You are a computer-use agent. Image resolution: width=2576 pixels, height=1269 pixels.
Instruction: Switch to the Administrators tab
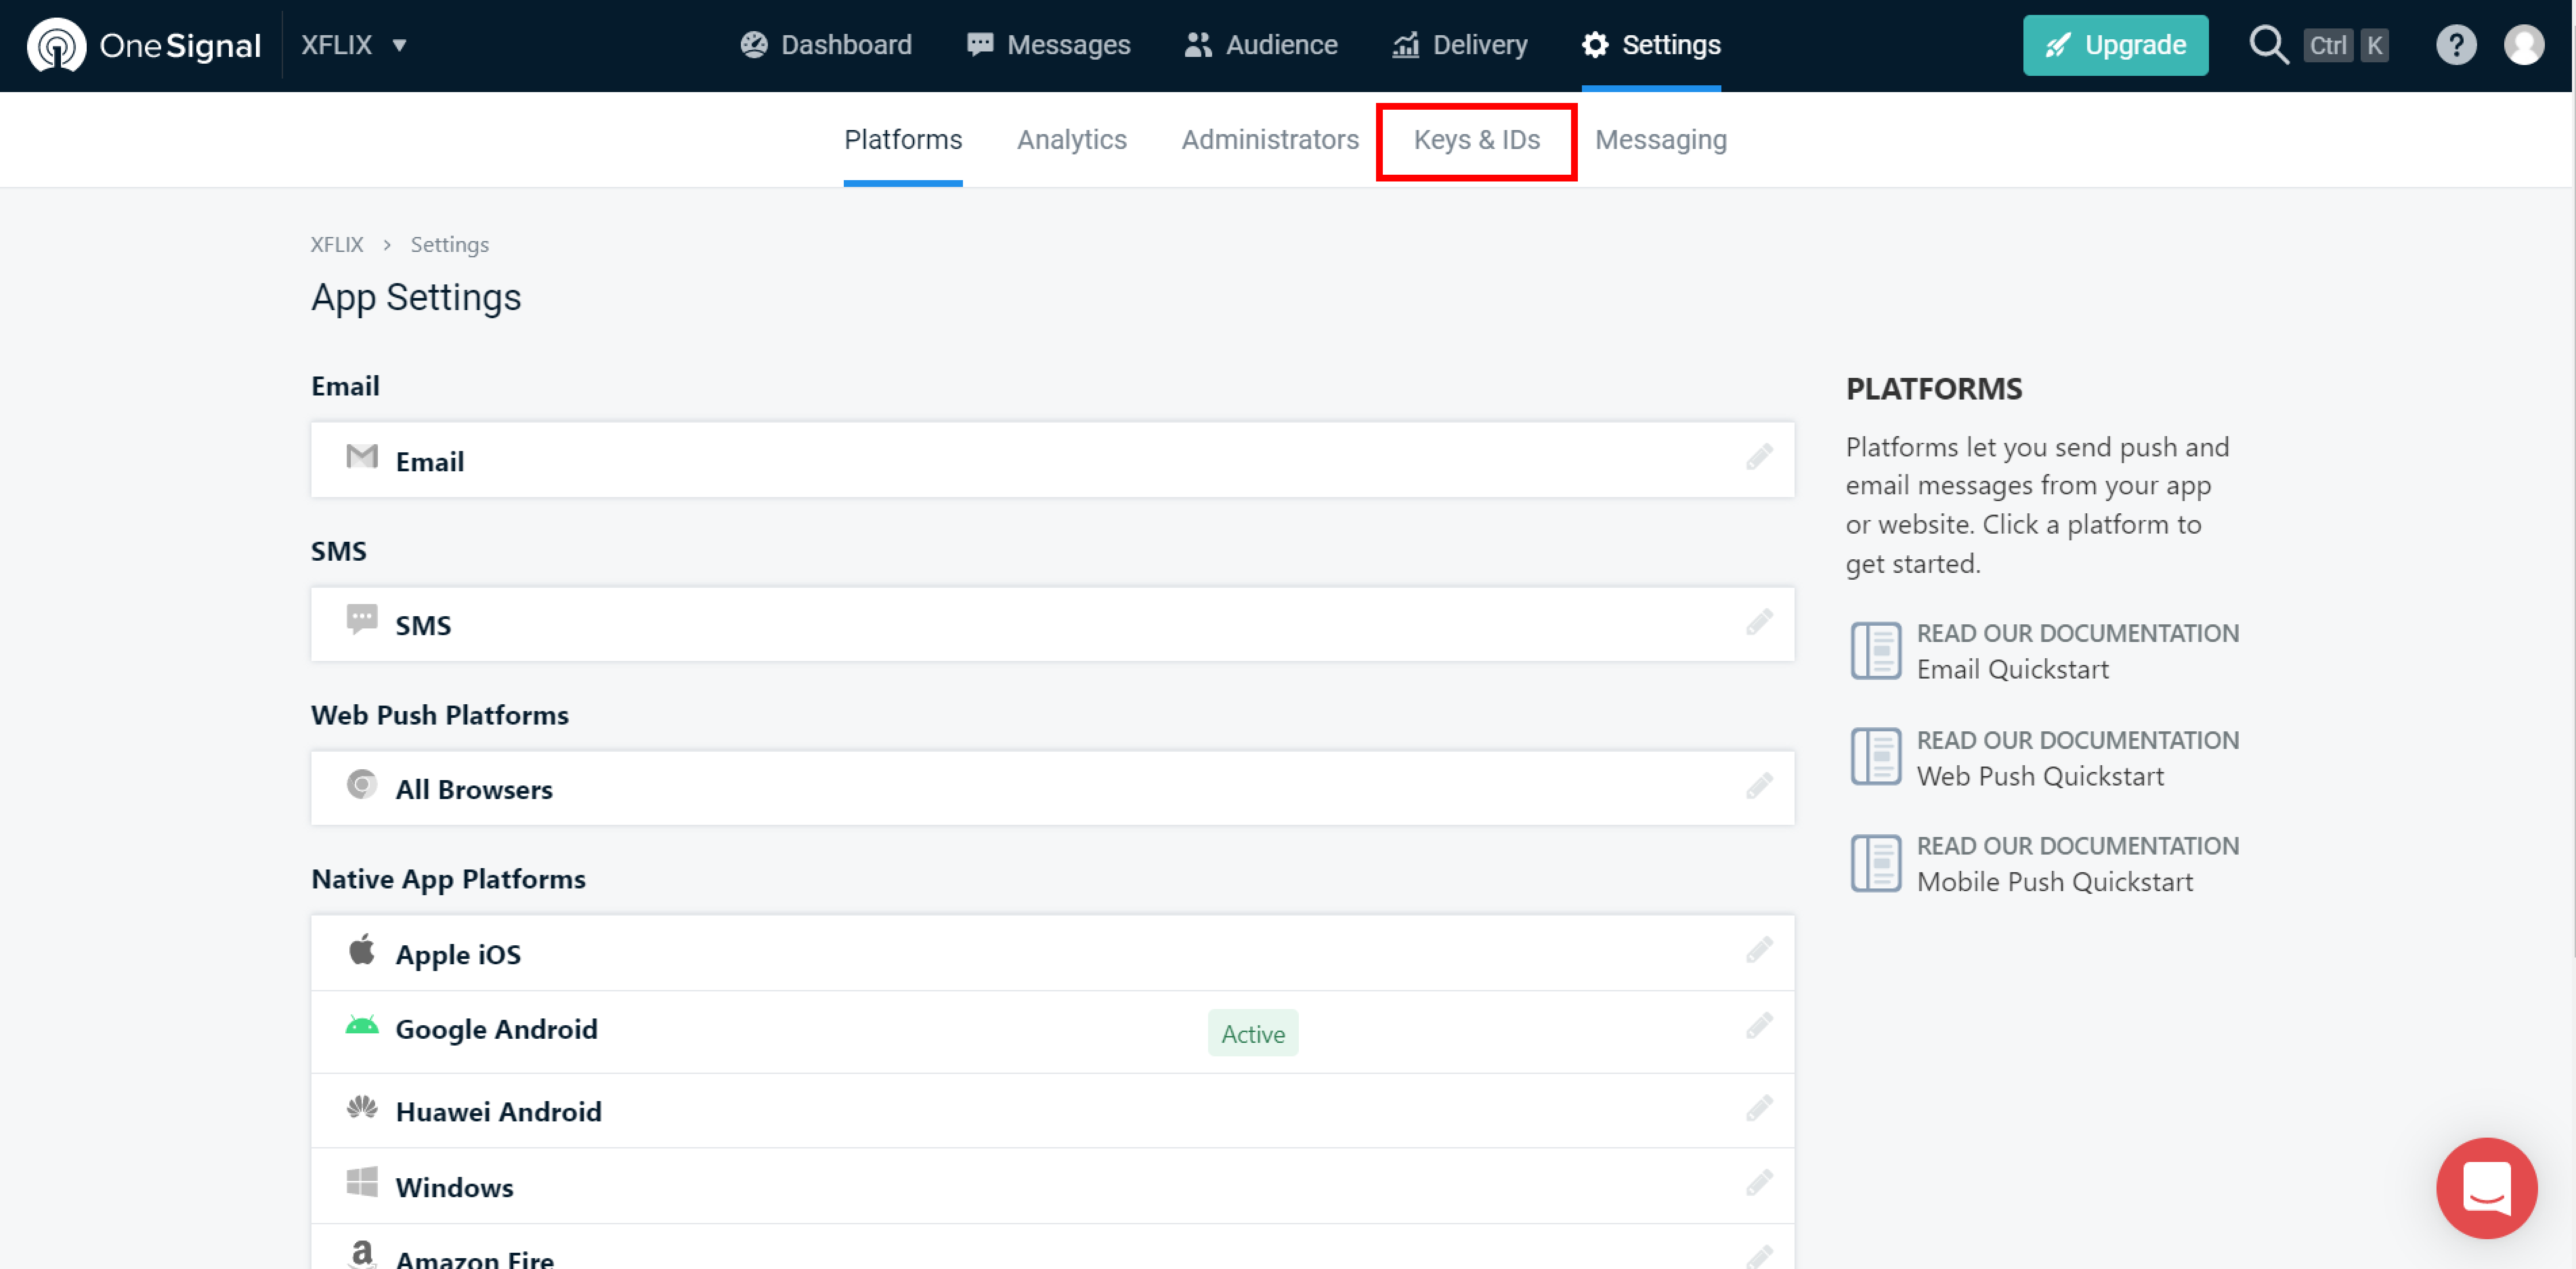click(x=1270, y=140)
